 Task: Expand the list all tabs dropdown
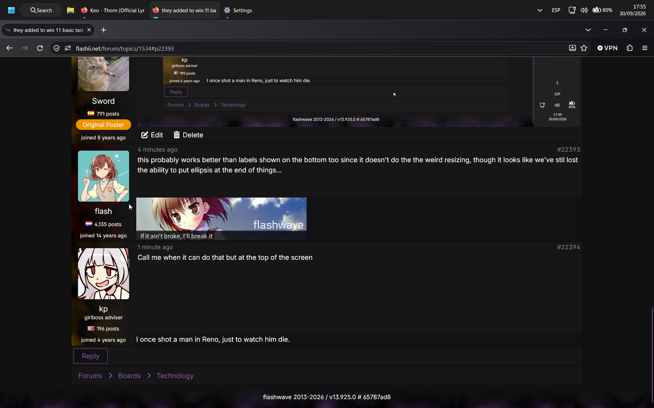(x=588, y=30)
